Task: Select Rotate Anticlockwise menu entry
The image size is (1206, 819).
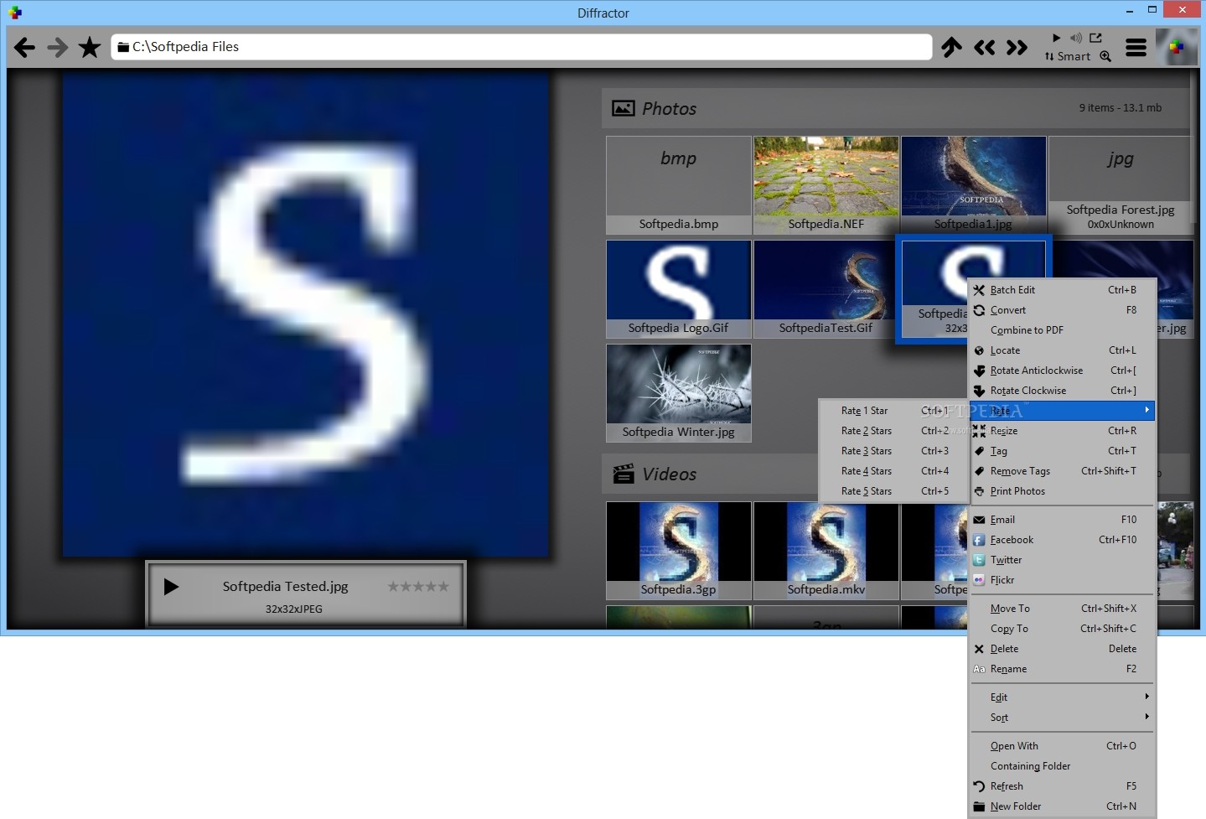Action: tap(1062, 371)
